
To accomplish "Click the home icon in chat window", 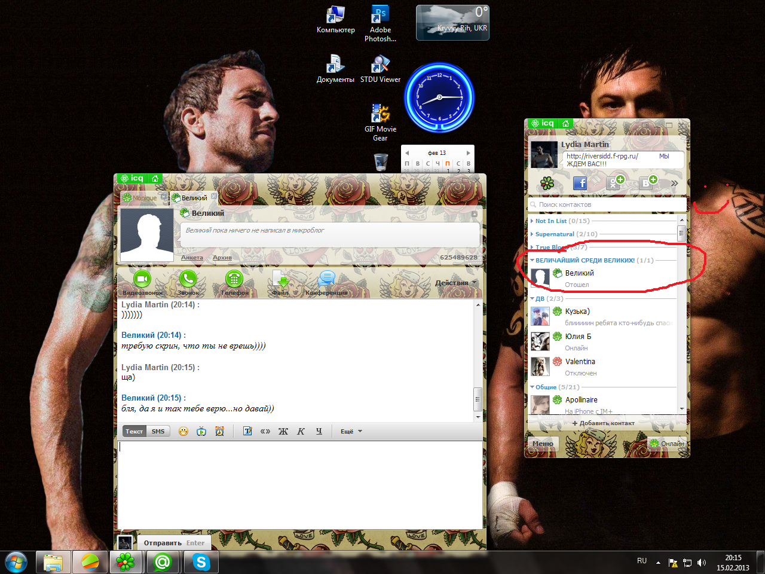I will 155,178.
